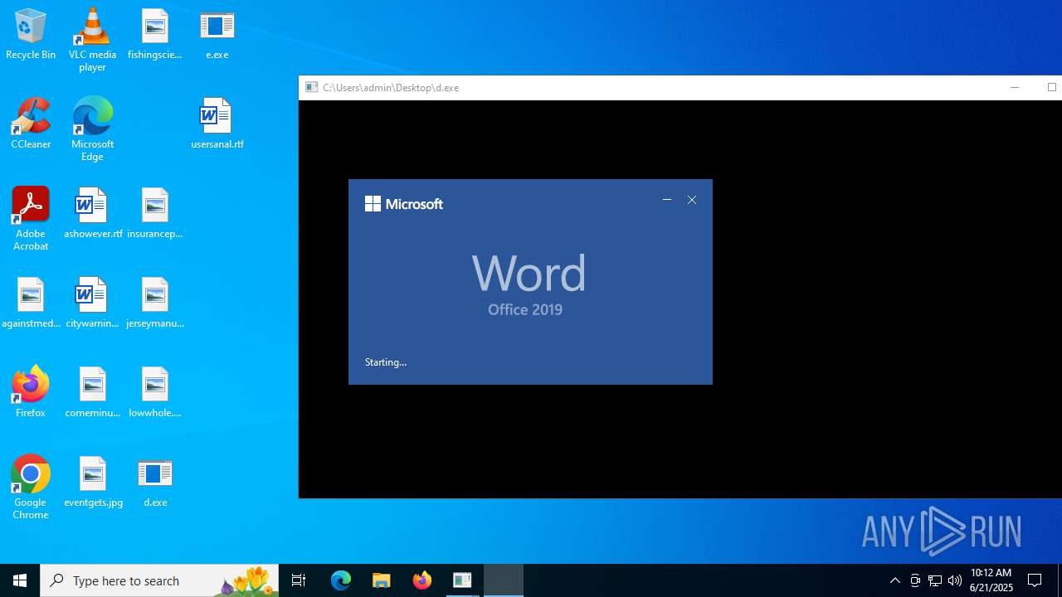1062x597 pixels.
Task: Close the Word splash screen
Action: 692,200
